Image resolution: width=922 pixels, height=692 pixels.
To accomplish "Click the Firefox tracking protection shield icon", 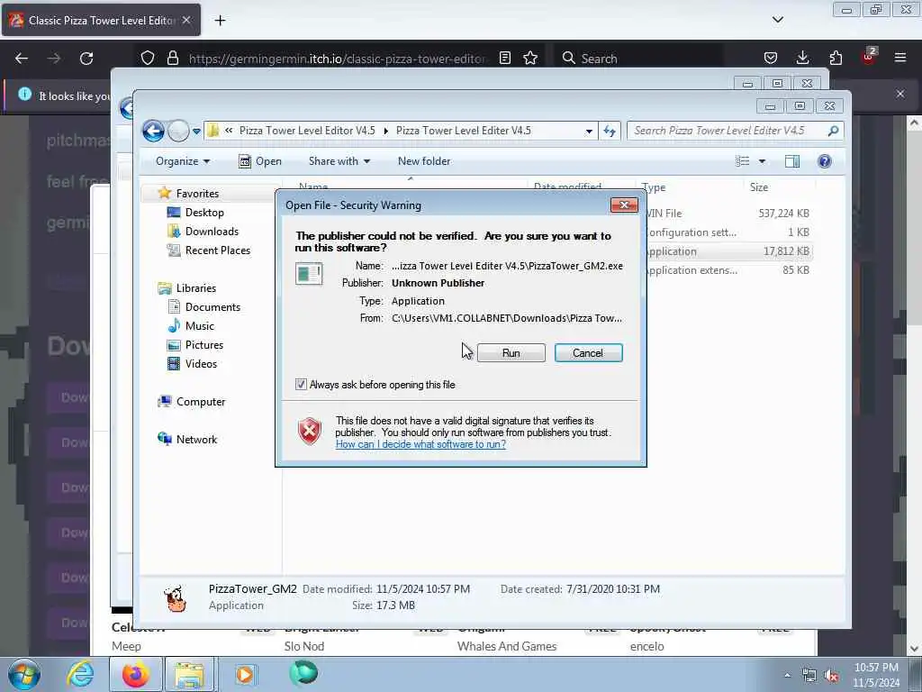I will tap(148, 59).
